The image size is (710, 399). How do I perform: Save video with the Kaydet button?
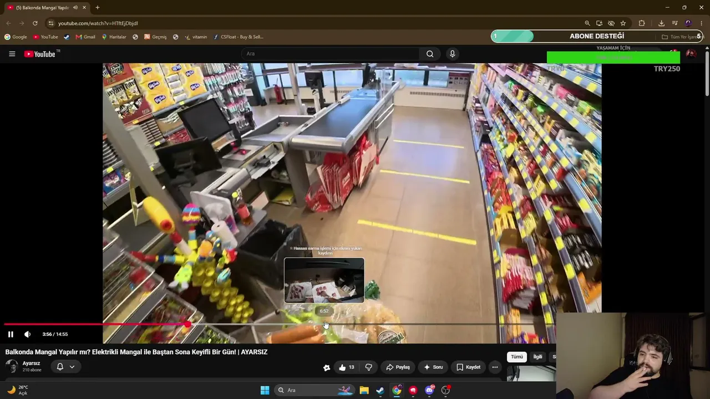click(469, 367)
